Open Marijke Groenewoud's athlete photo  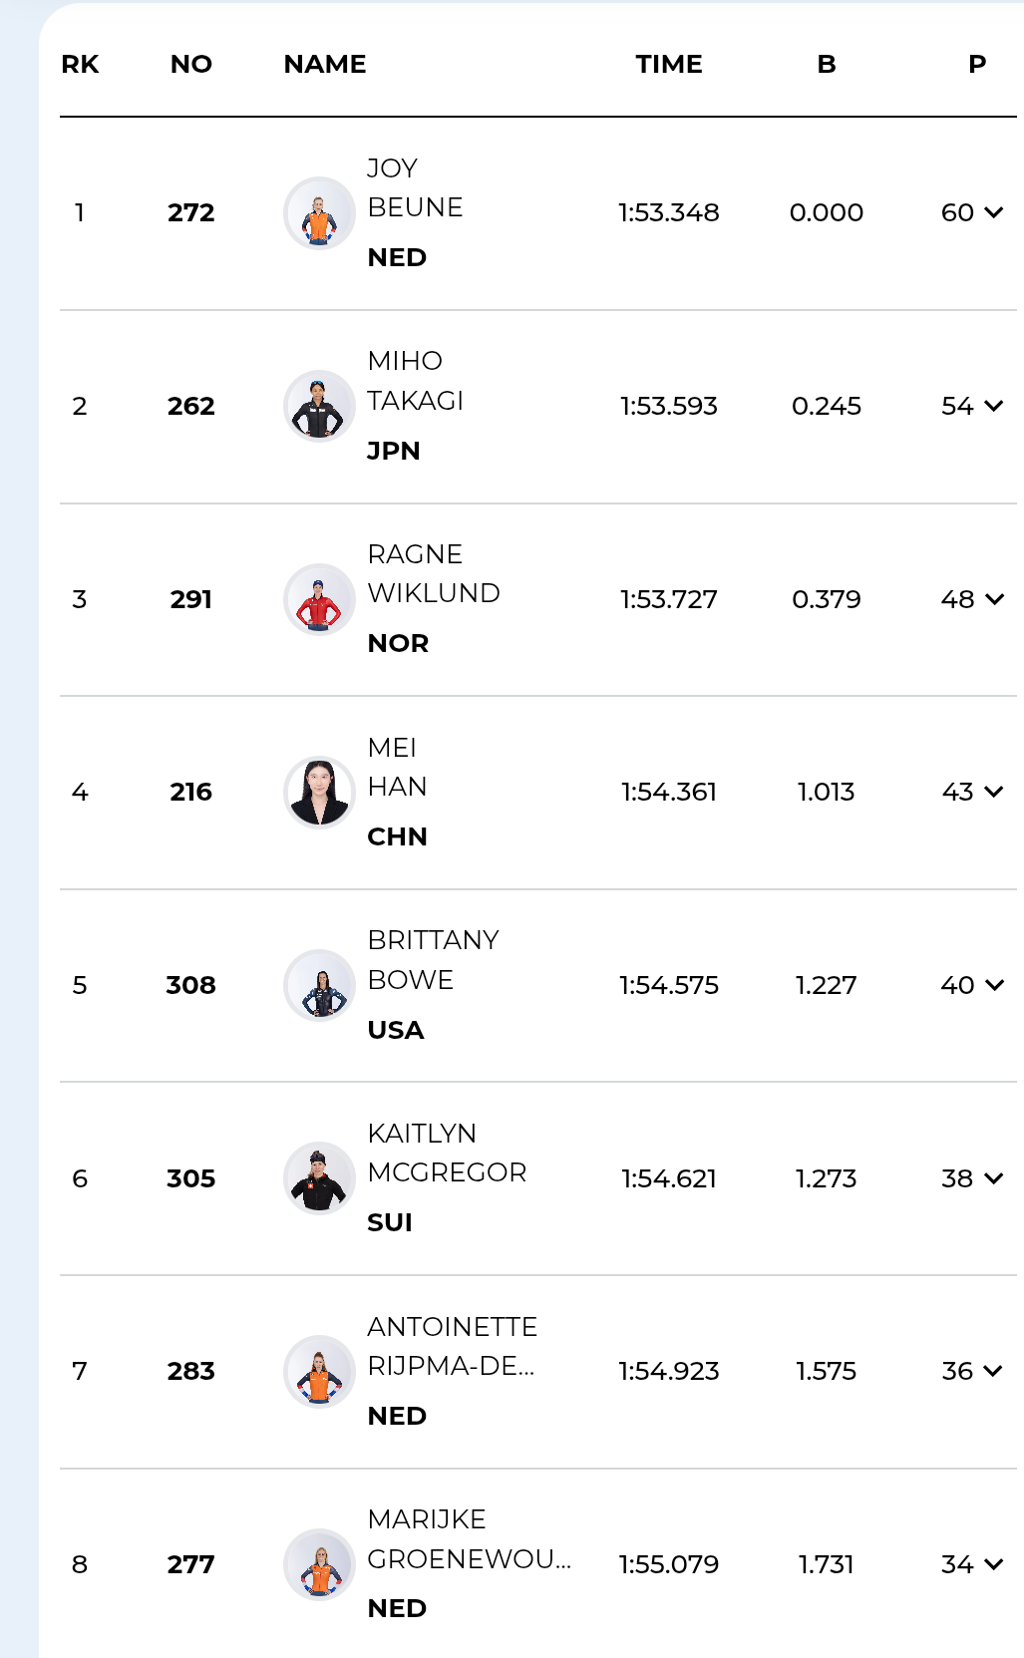pos(319,1565)
